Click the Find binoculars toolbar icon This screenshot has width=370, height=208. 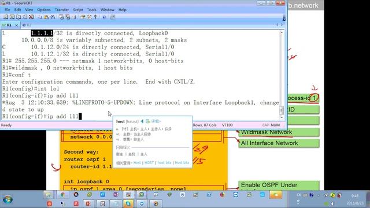[53, 17]
